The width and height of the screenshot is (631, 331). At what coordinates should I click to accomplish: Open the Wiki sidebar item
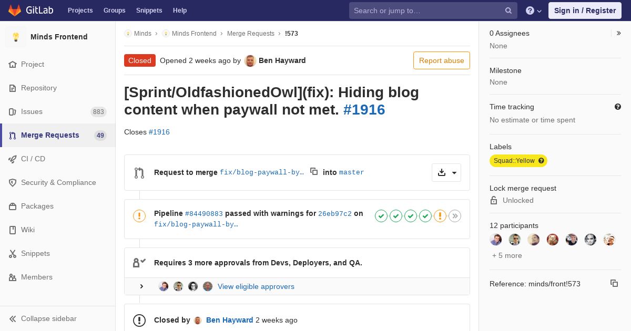[x=58, y=230]
